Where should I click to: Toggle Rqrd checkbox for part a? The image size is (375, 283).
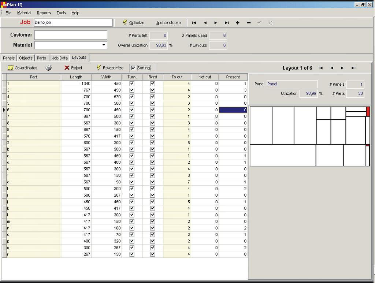click(x=153, y=136)
